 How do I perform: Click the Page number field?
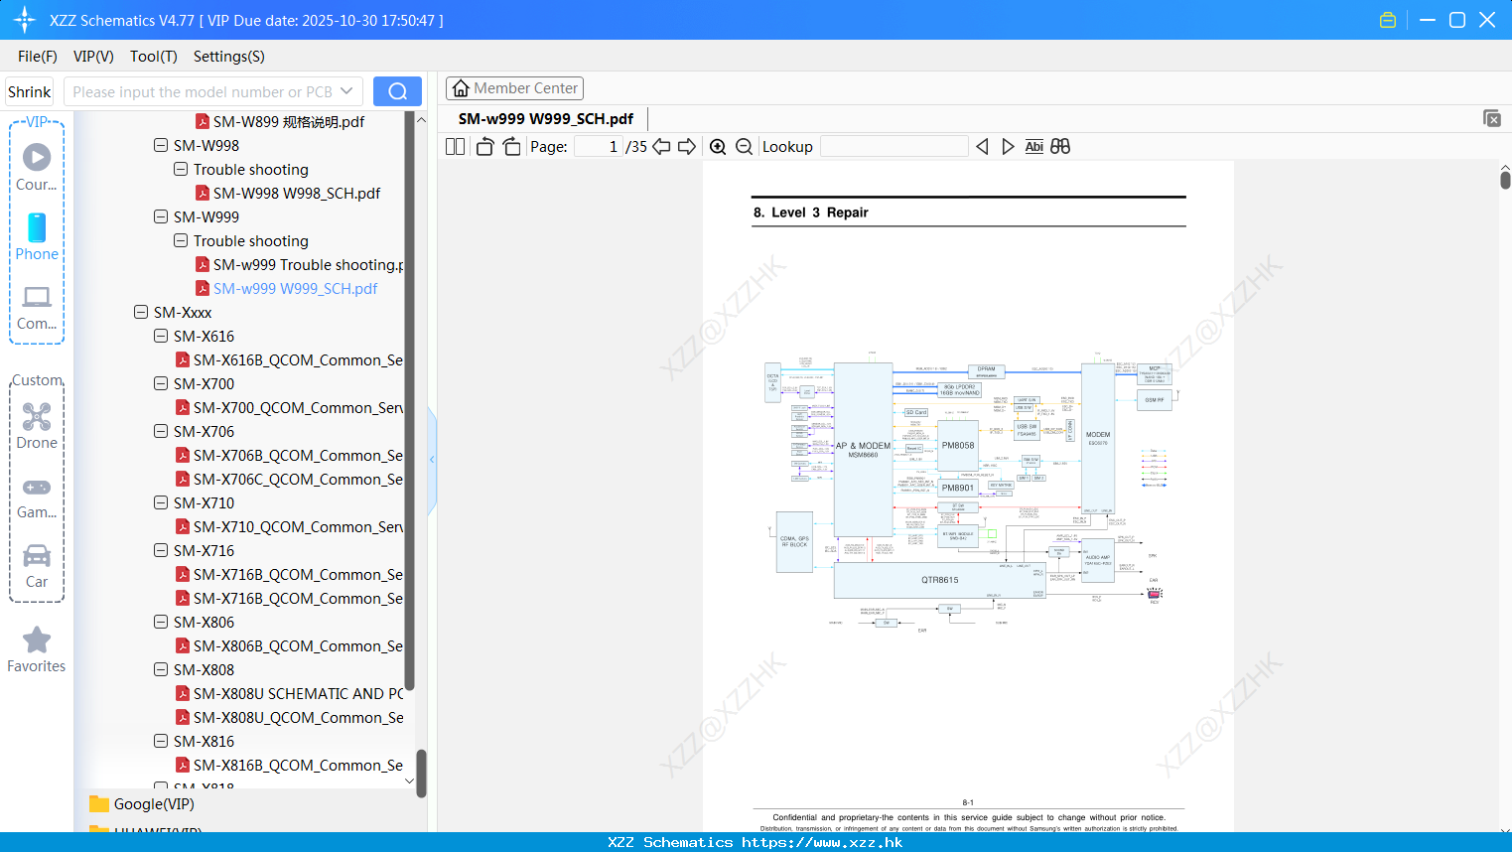tap(598, 146)
